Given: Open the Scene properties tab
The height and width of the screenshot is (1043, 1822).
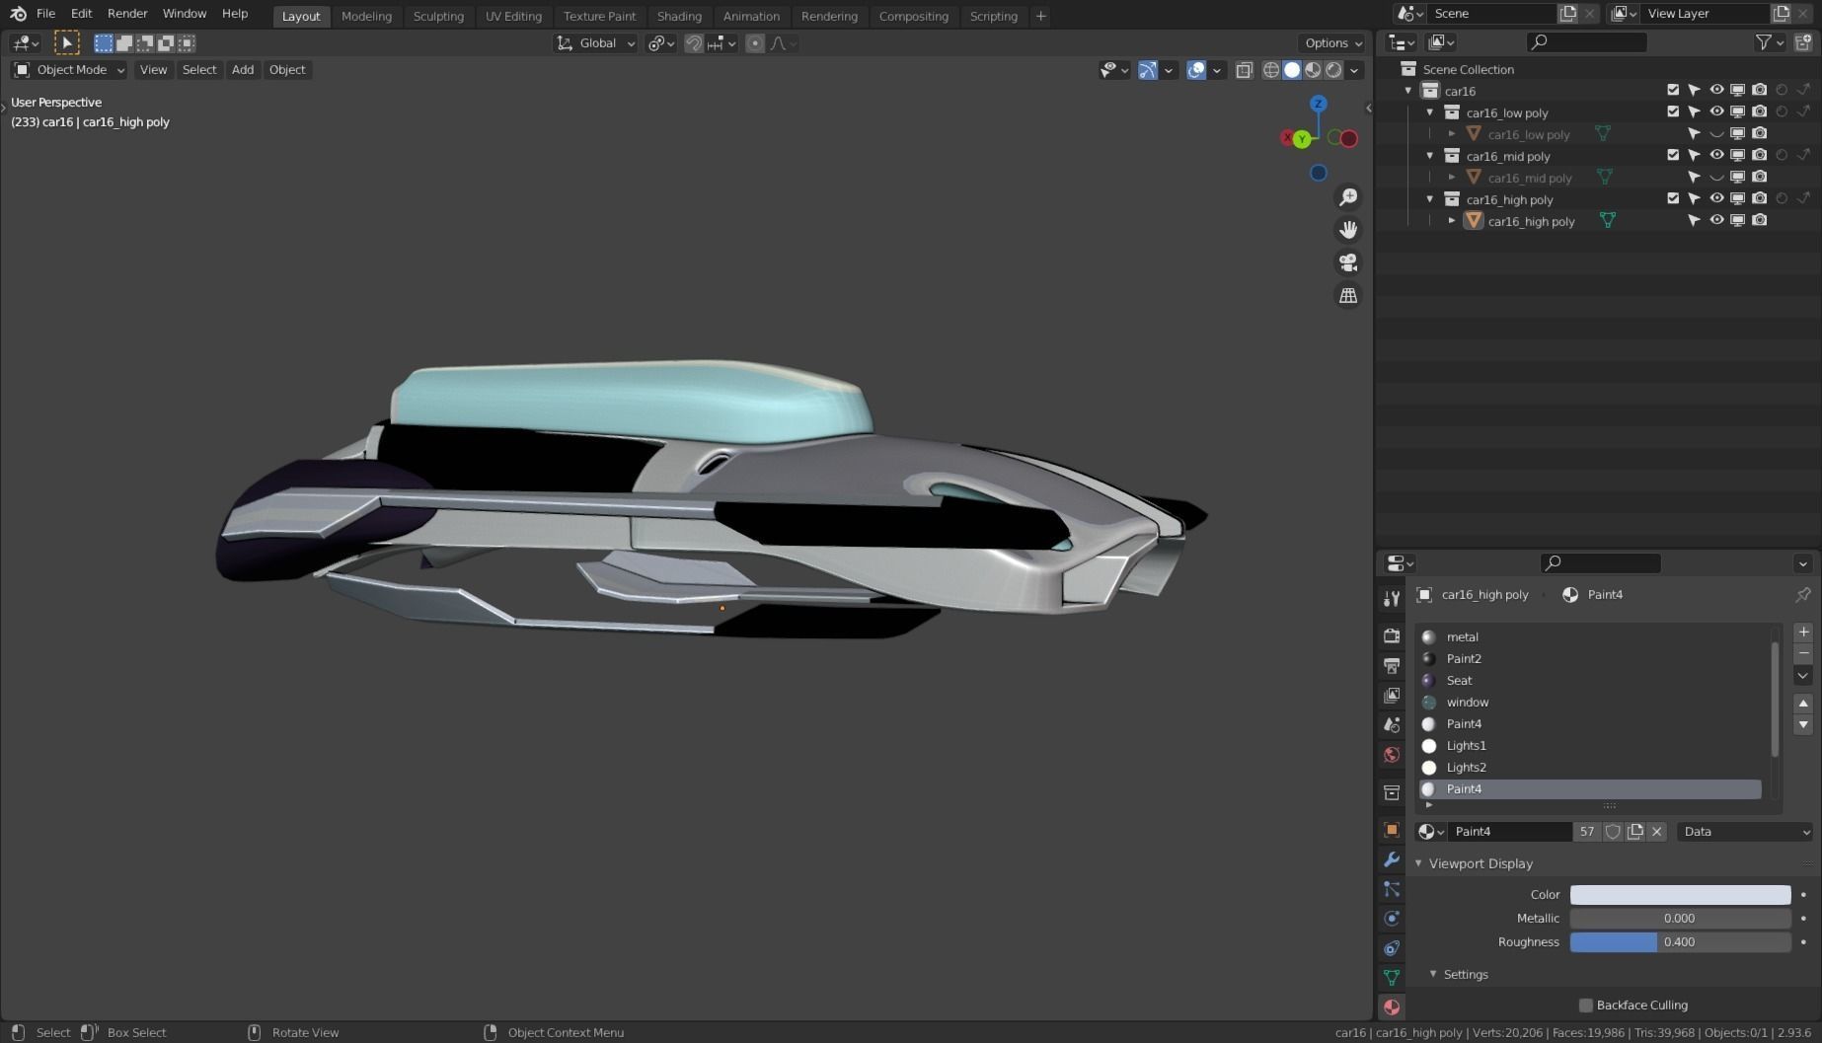Looking at the screenshot, I should 1392,724.
